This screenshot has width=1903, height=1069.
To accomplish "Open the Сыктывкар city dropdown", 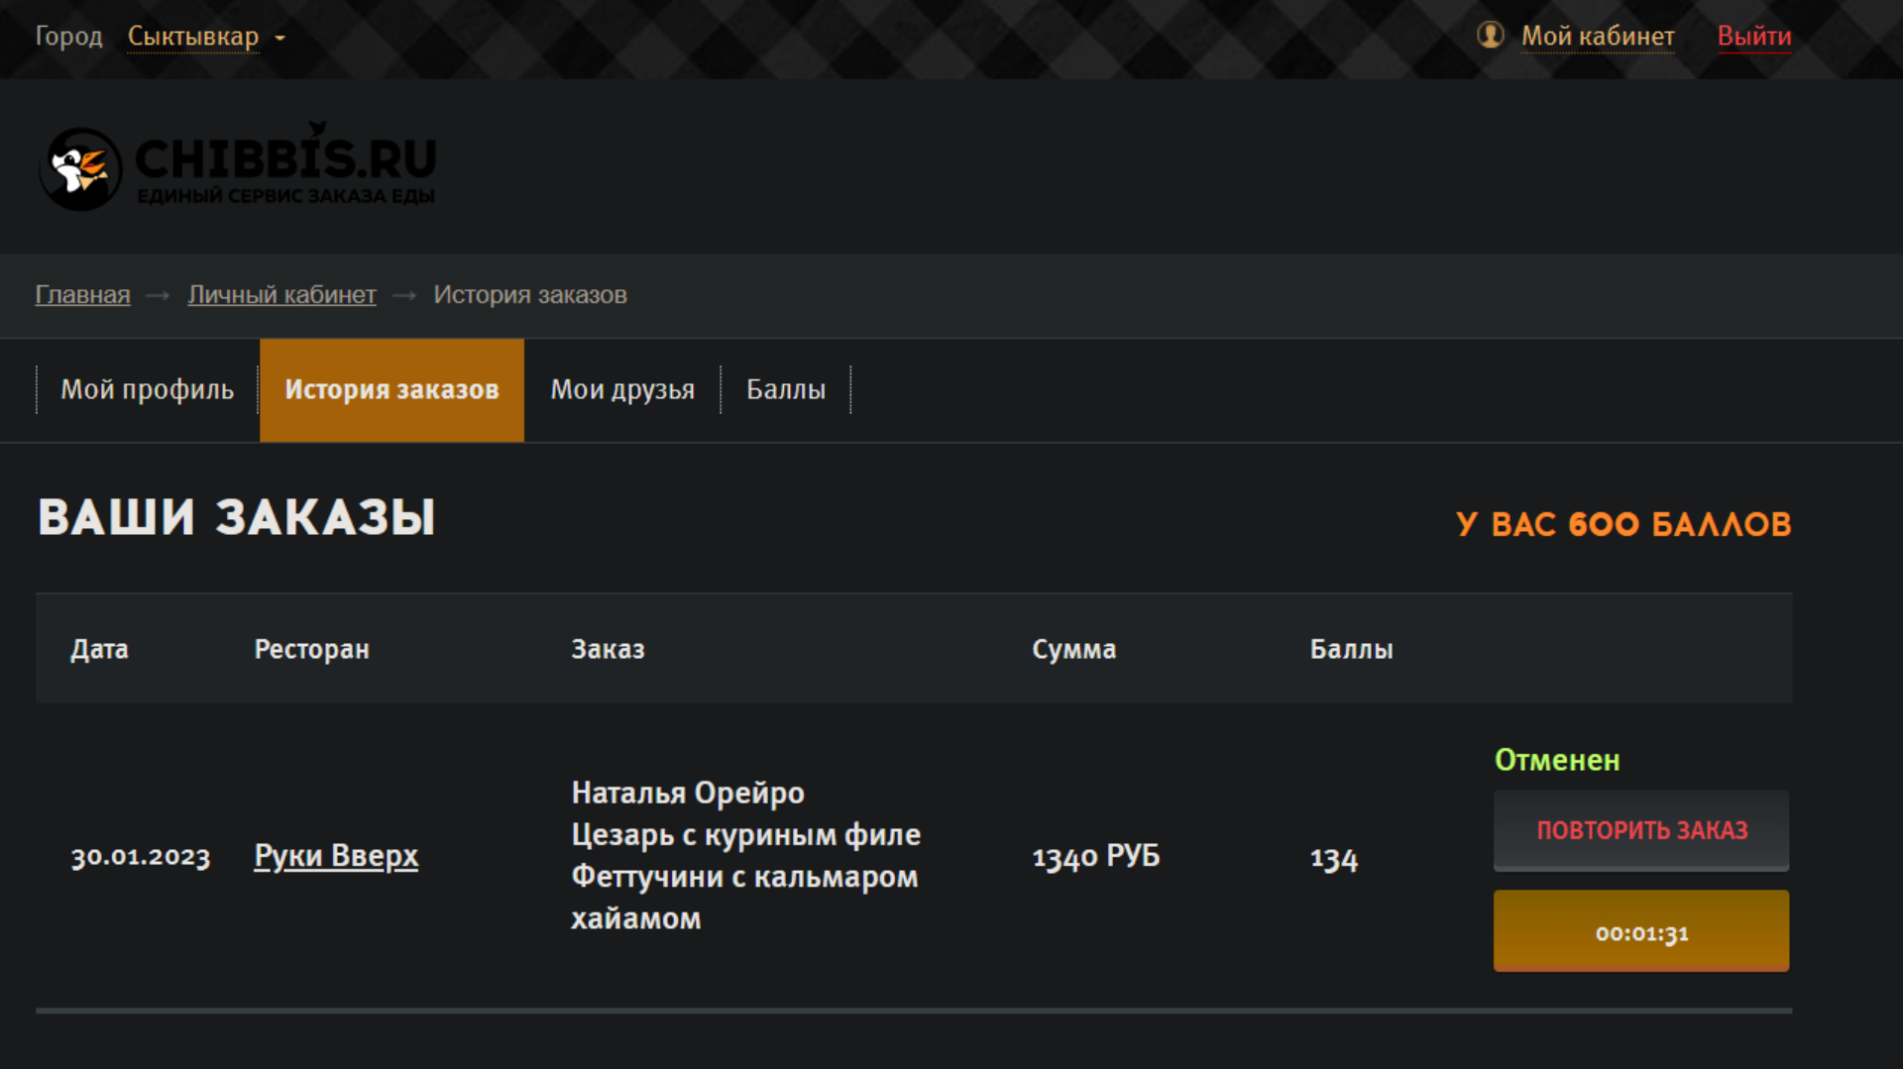I will pyautogui.click(x=193, y=37).
